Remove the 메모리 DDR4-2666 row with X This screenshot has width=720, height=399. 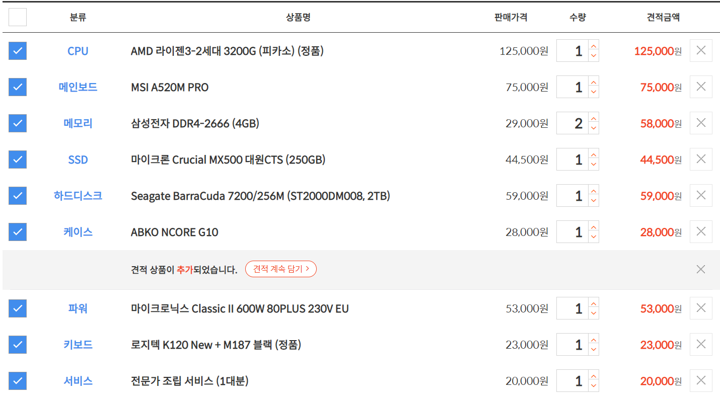tap(701, 123)
